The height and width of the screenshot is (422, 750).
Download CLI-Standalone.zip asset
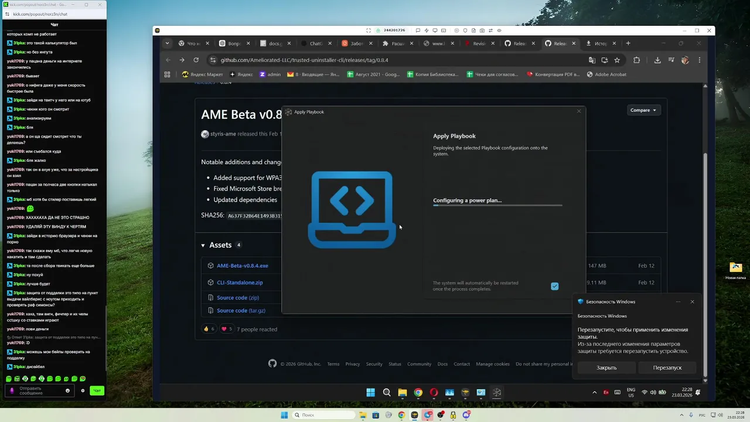pyautogui.click(x=240, y=283)
